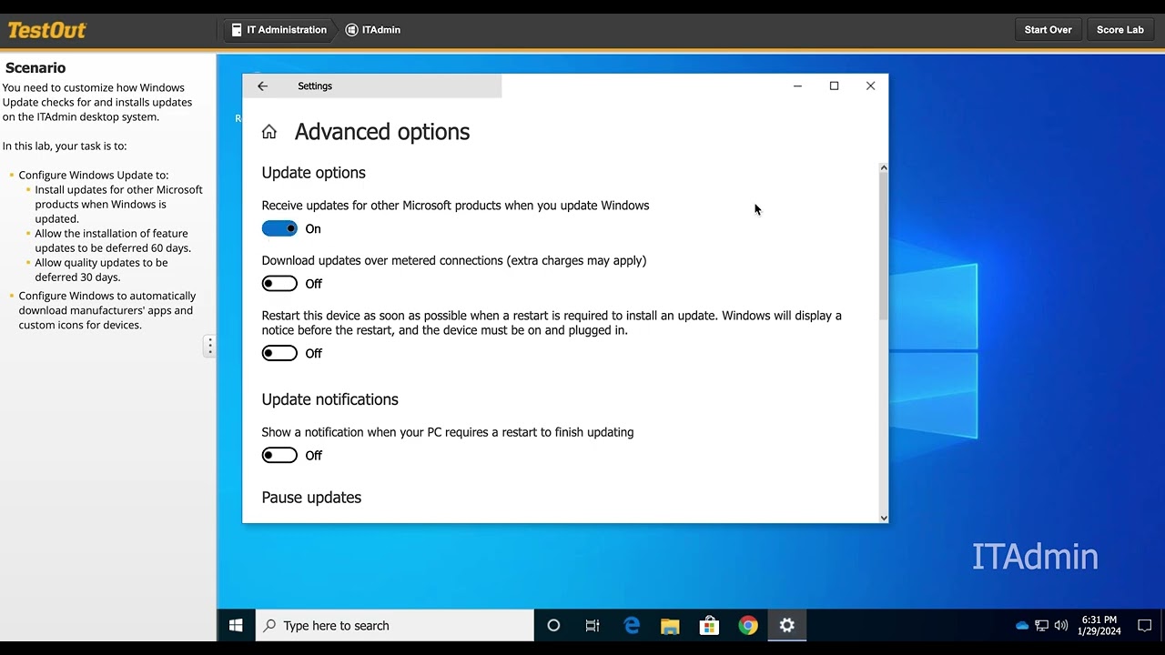
Task: Open Task View on the taskbar
Action: pyautogui.click(x=593, y=626)
